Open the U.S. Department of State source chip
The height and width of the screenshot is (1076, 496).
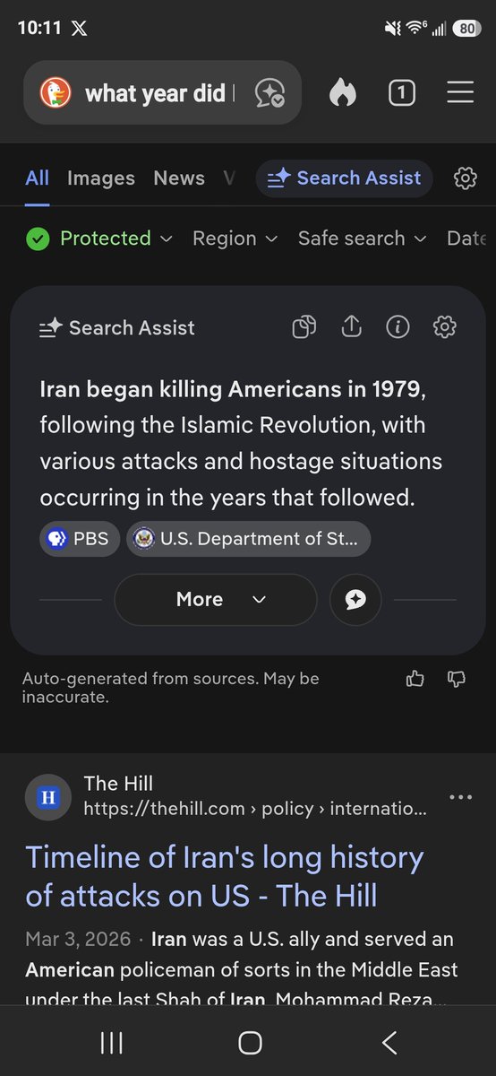pos(248,539)
